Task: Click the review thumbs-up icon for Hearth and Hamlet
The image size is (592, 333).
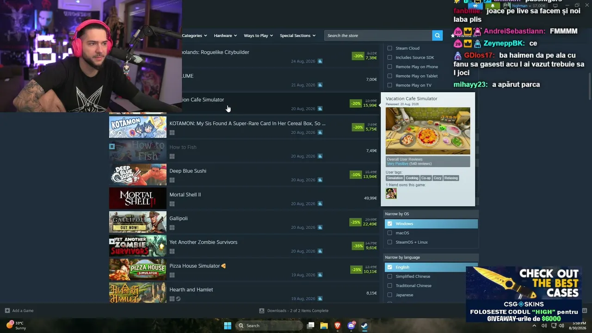Action: (320, 299)
